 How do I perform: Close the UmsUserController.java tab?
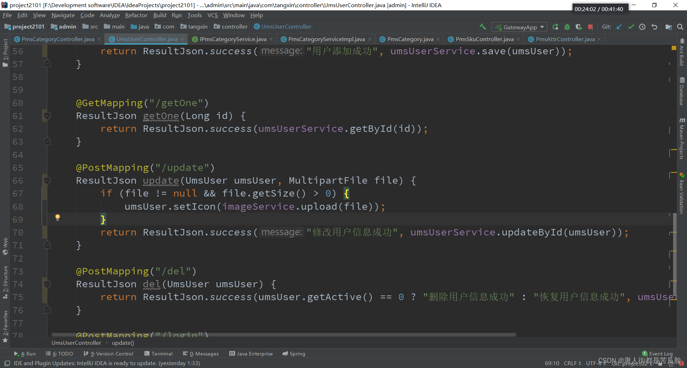(x=182, y=39)
